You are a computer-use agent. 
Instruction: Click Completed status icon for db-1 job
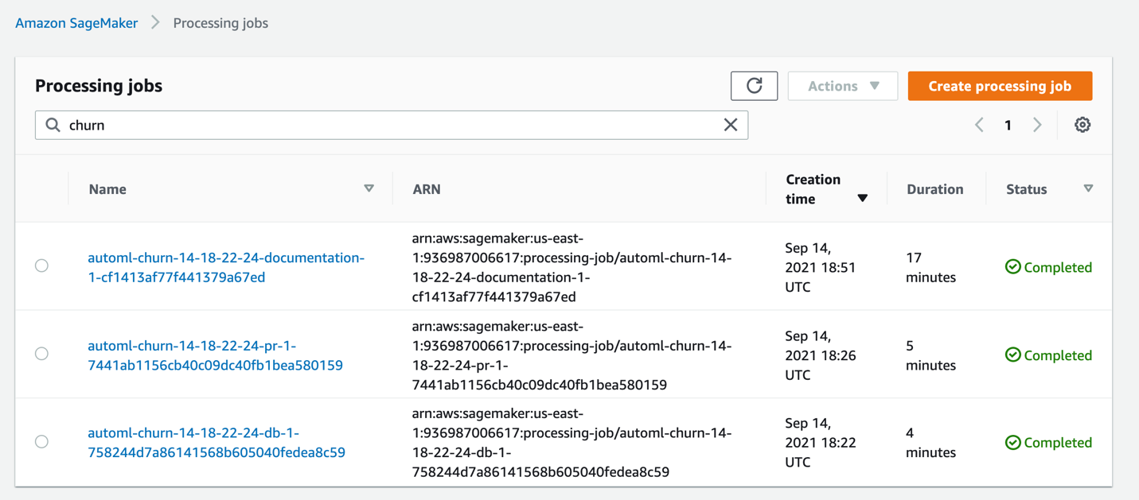[1012, 443]
